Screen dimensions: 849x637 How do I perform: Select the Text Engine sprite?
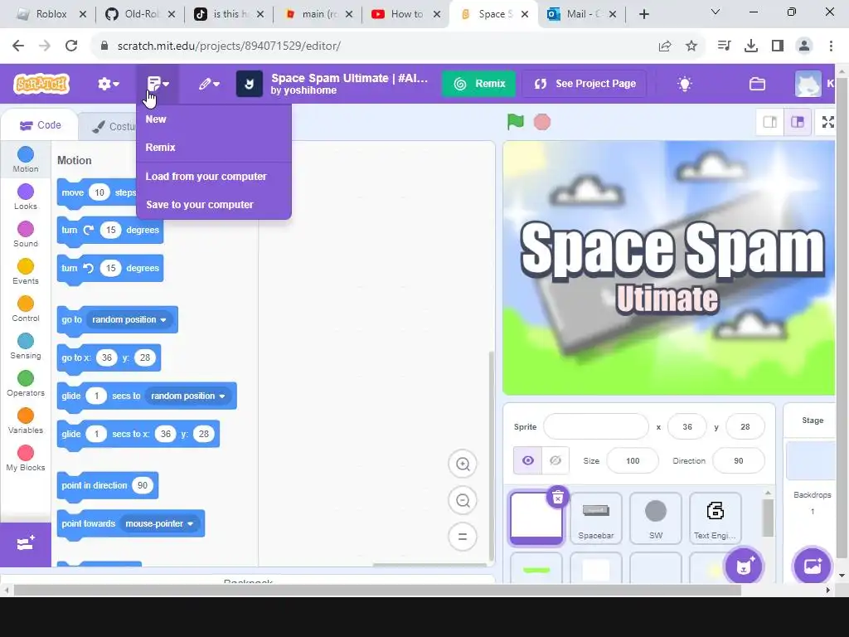click(716, 518)
